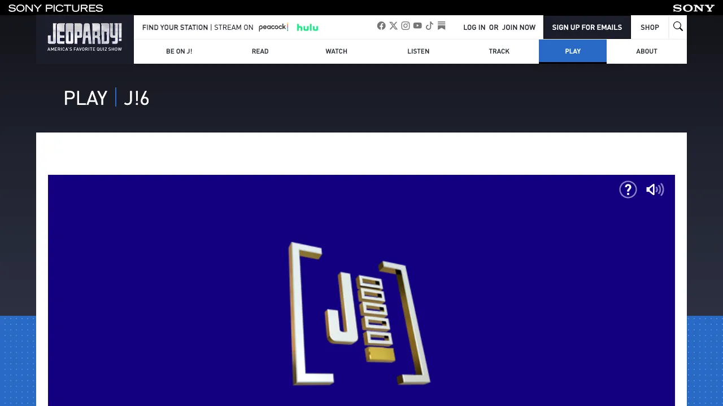Image resolution: width=723 pixels, height=406 pixels.
Task: Click the JOIN NOW link
Action: tap(519, 27)
